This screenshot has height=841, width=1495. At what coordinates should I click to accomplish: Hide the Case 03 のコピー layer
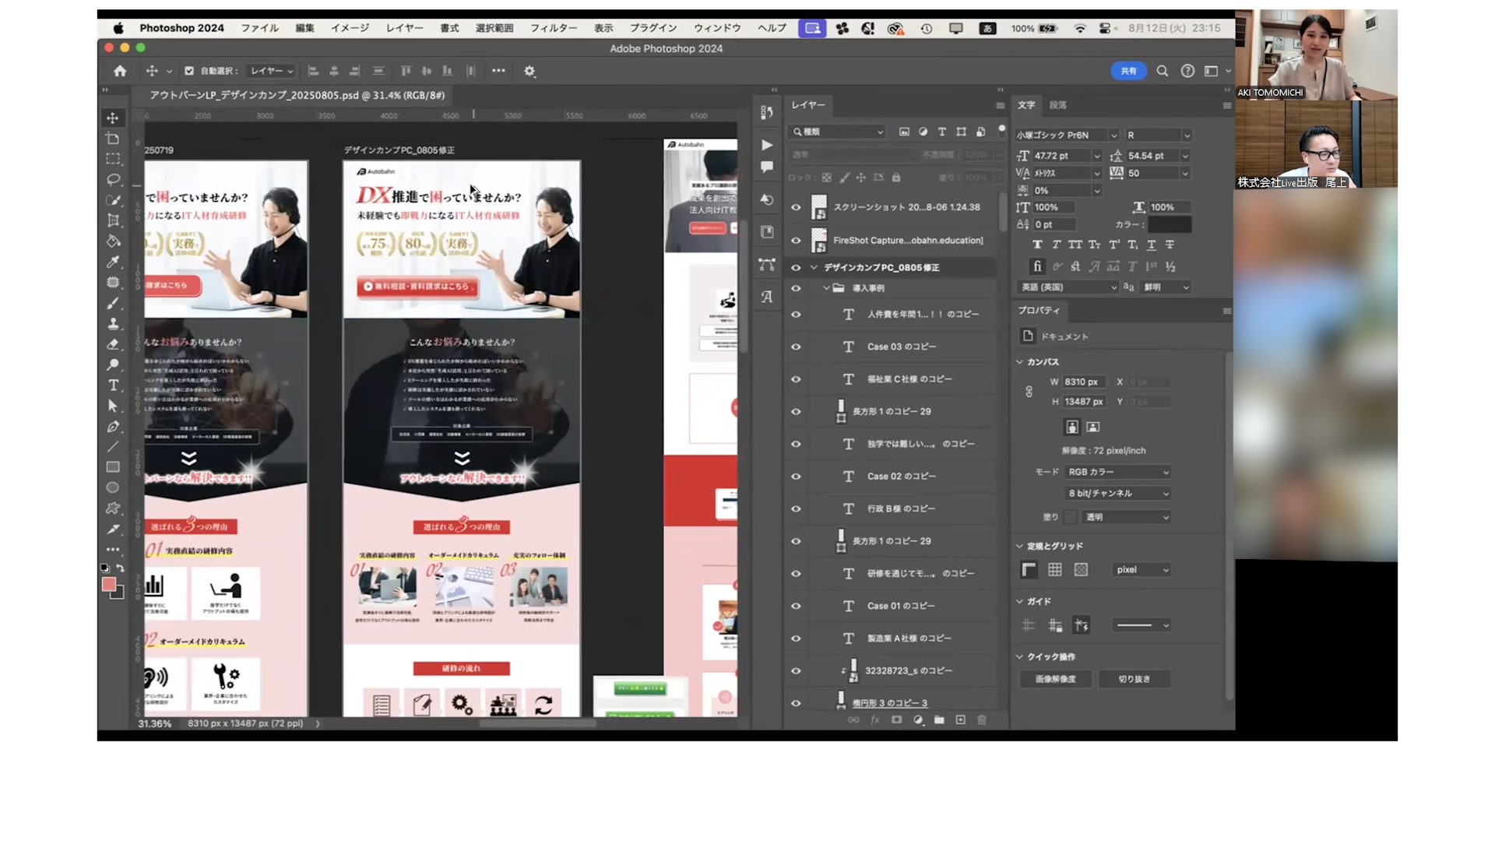(796, 347)
